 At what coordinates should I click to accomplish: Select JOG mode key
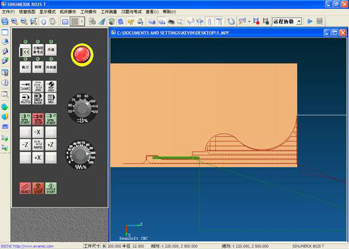point(38,86)
